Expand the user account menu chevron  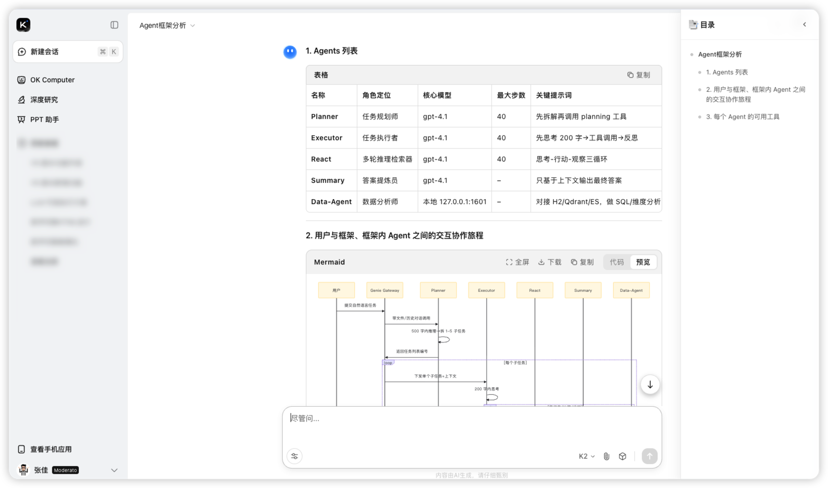point(114,470)
